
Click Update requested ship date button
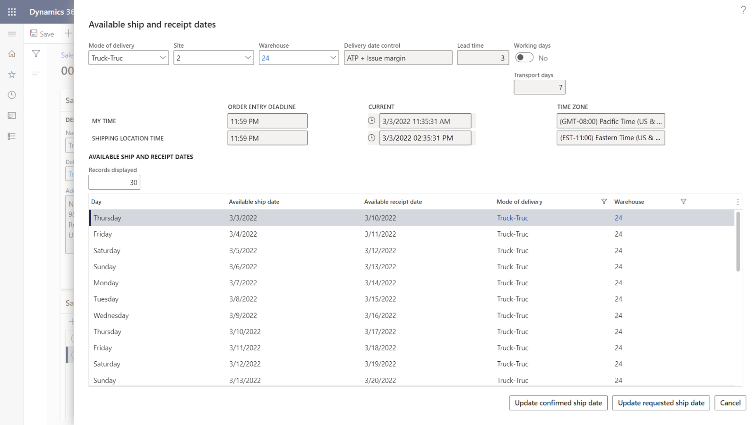[x=661, y=403]
